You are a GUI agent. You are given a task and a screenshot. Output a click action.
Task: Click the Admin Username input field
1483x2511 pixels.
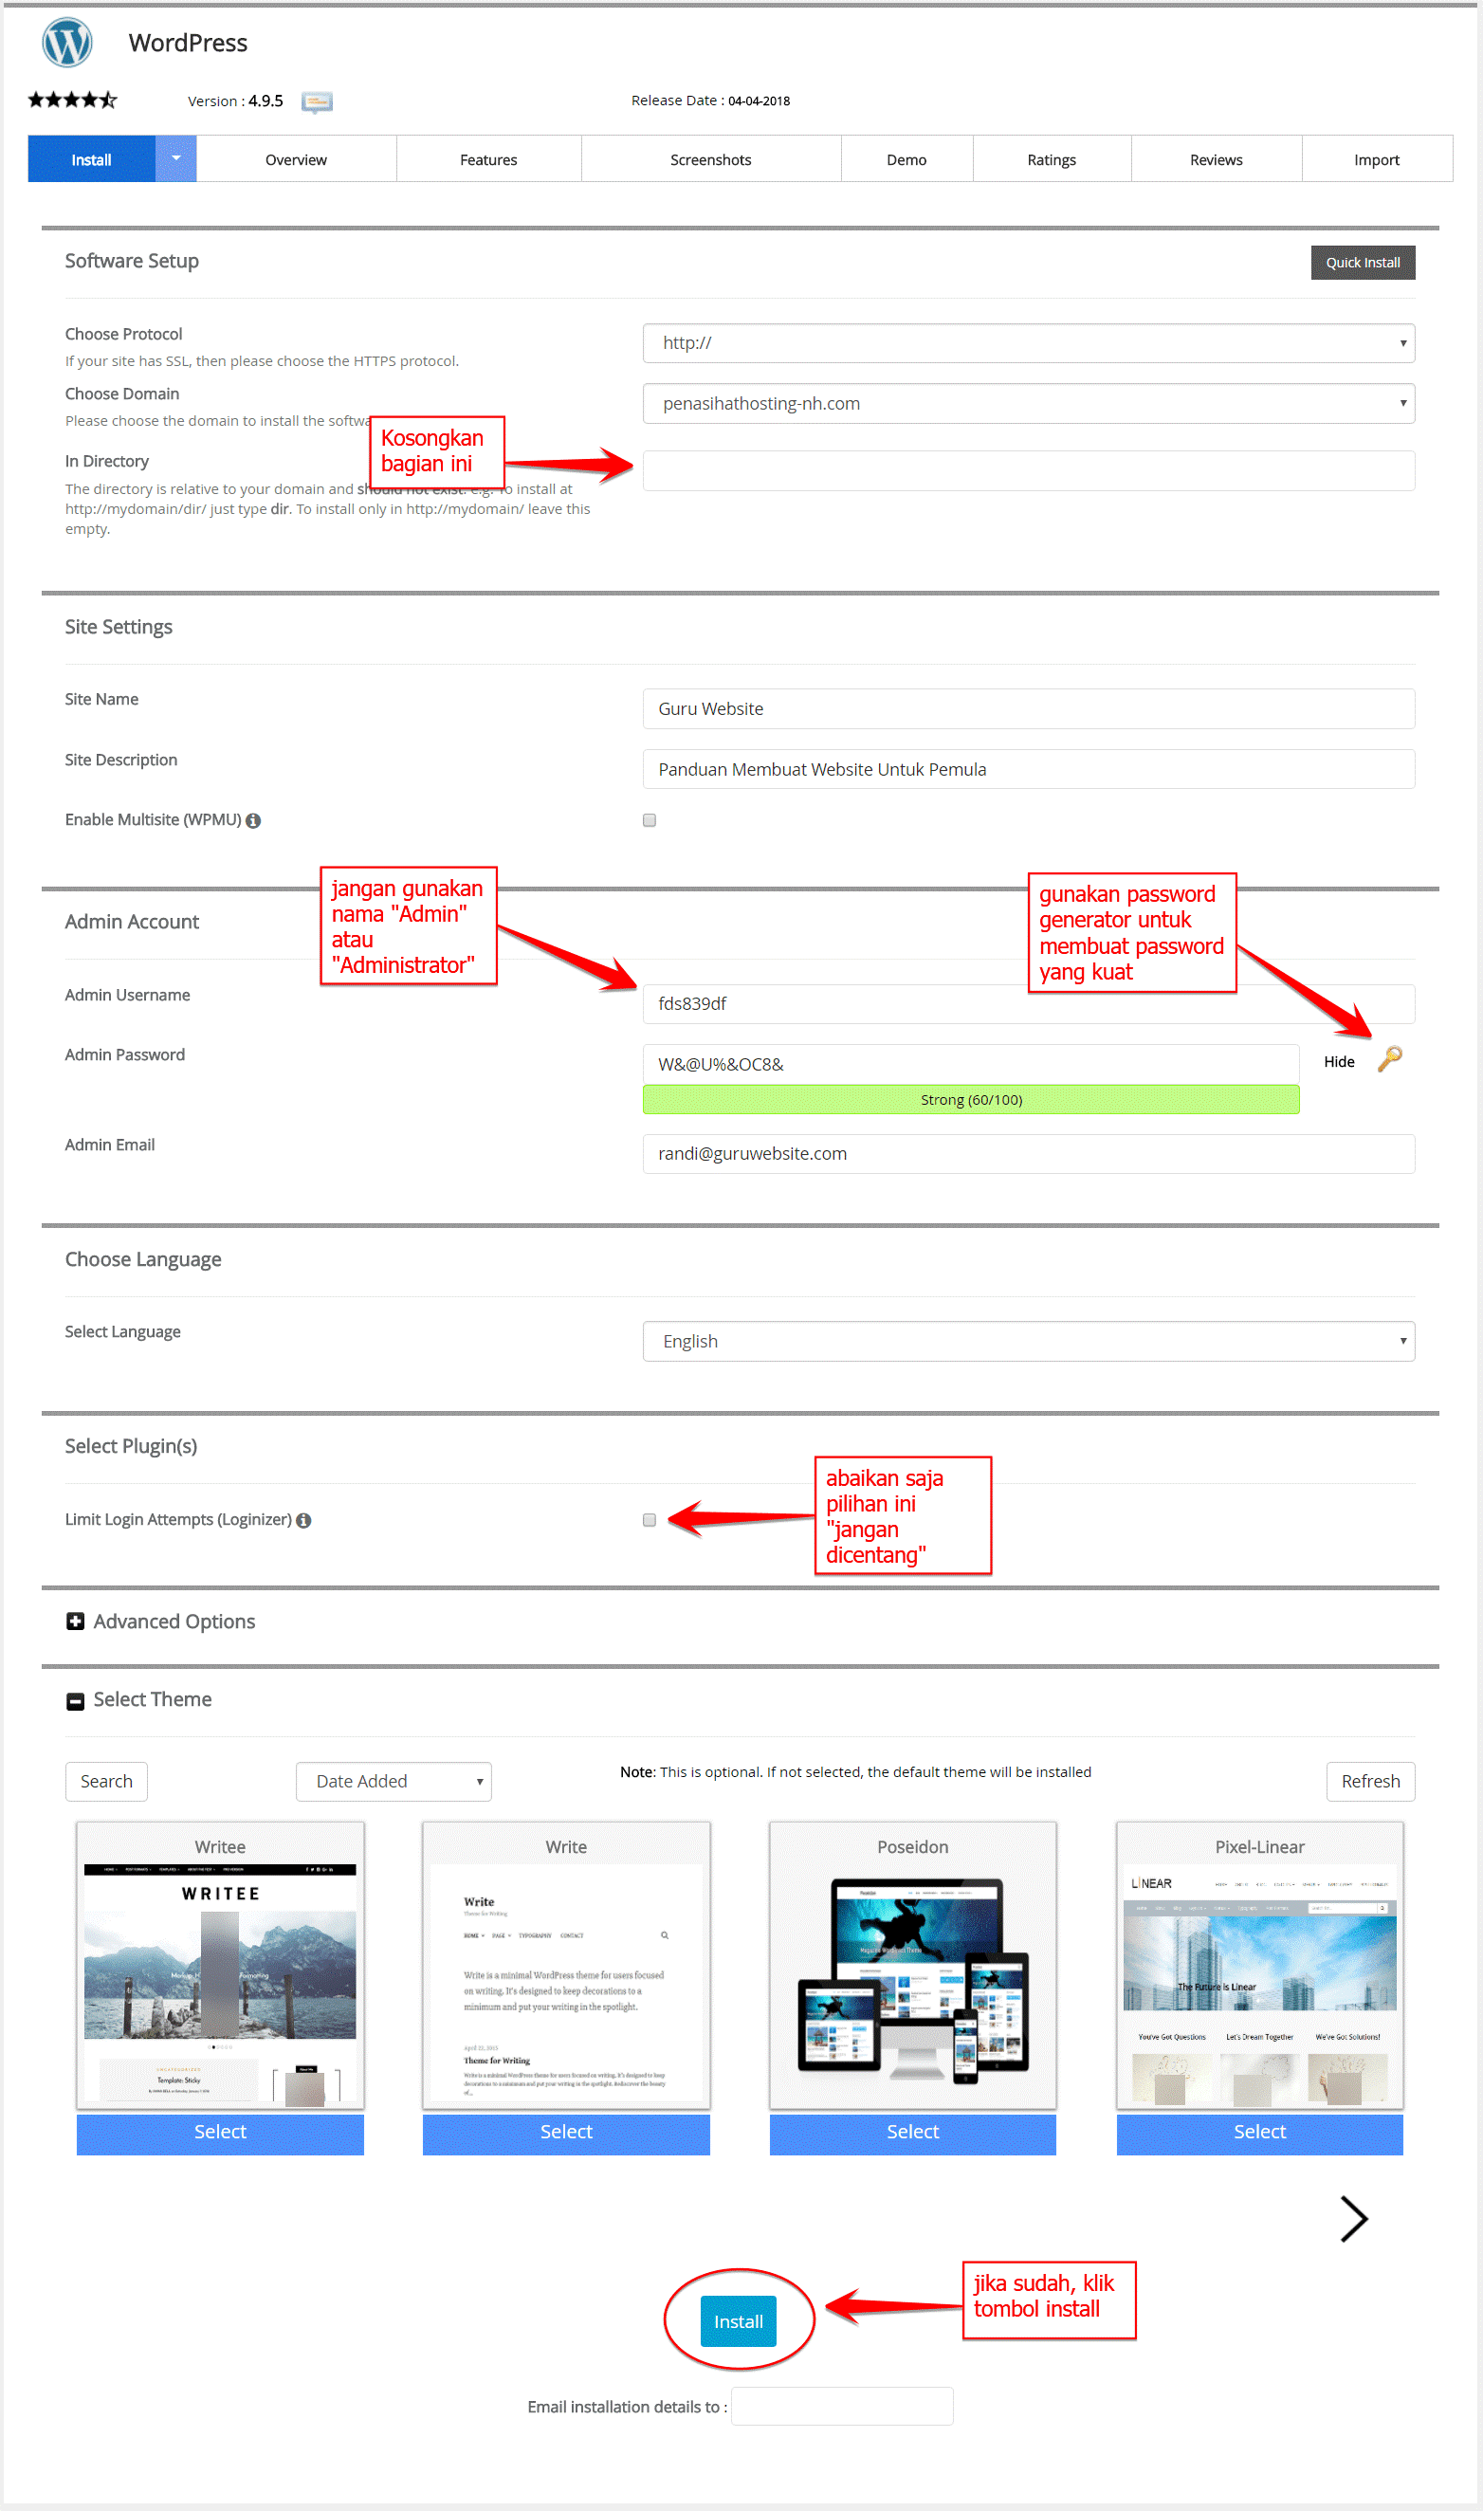[1028, 1004]
